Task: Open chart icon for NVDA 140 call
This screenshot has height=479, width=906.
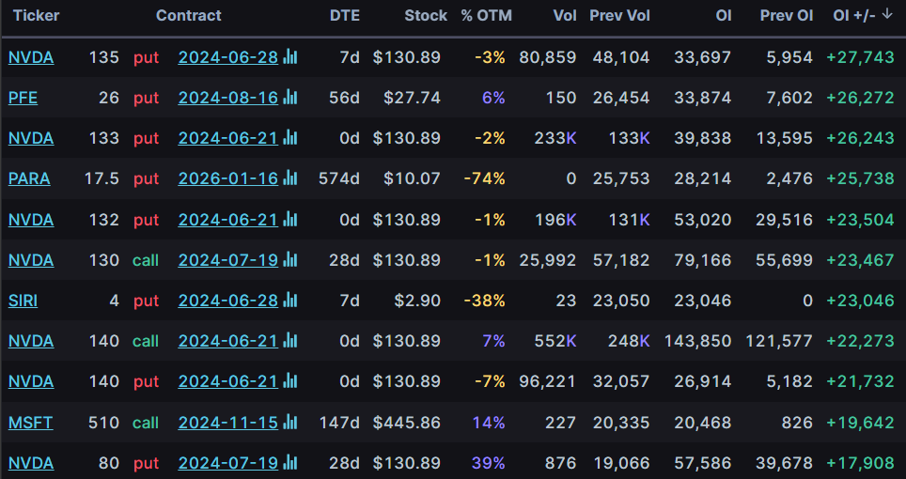Action: pos(290,341)
